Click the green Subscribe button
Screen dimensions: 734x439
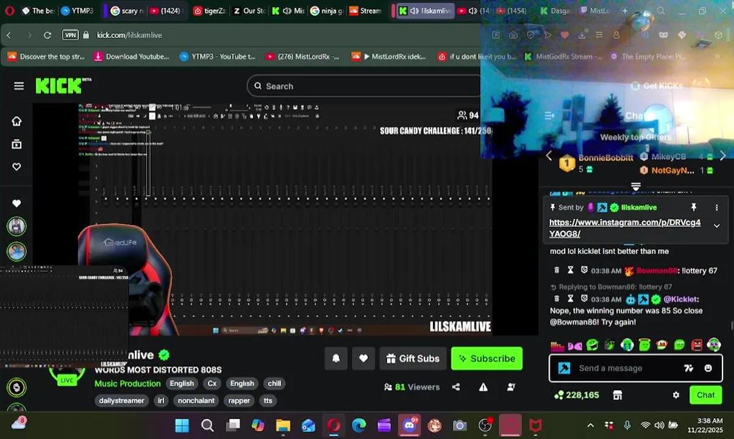(486, 359)
